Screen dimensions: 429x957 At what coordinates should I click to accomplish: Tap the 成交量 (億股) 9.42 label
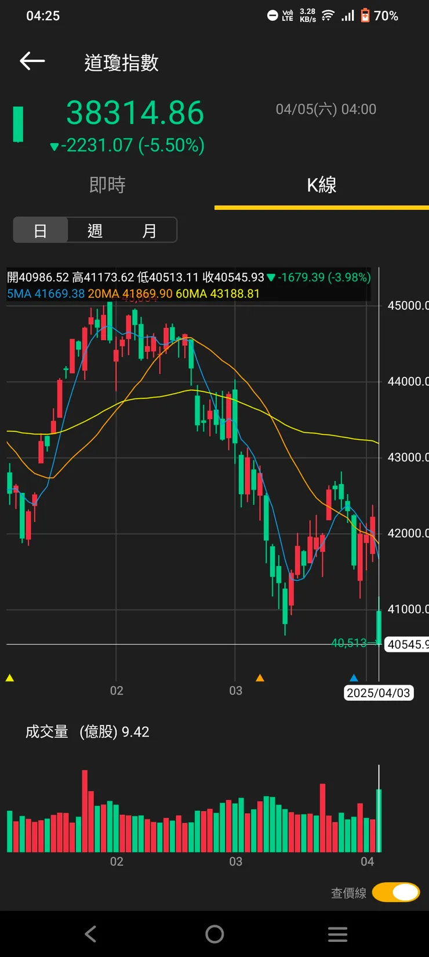88,731
